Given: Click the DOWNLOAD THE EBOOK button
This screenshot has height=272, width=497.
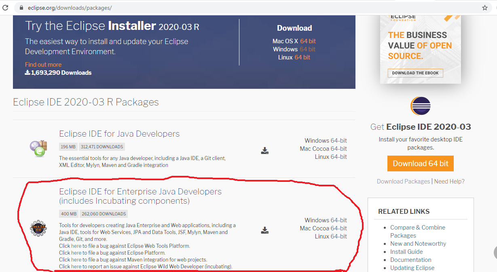Looking at the screenshot, I should (415, 73).
